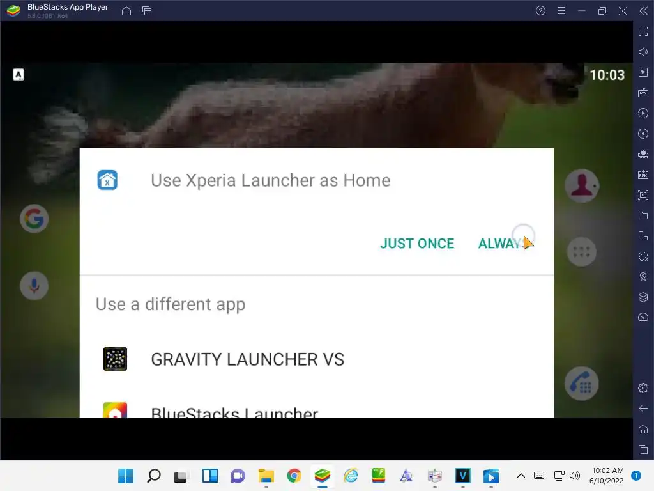Screen dimensions: 654x491
Task: Install APK using the APK sidebar icon
Action: [643, 175]
